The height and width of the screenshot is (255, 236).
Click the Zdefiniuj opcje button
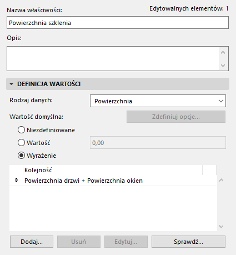pyautogui.click(x=176, y=117)
